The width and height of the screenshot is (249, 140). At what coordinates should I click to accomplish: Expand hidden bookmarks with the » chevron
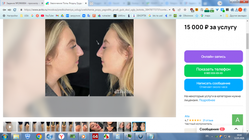point(221,16)
